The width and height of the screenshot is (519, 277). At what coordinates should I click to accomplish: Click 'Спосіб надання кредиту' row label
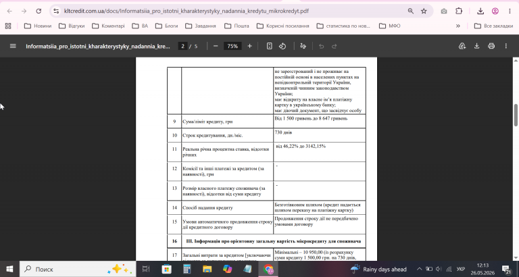coord(207,208)
